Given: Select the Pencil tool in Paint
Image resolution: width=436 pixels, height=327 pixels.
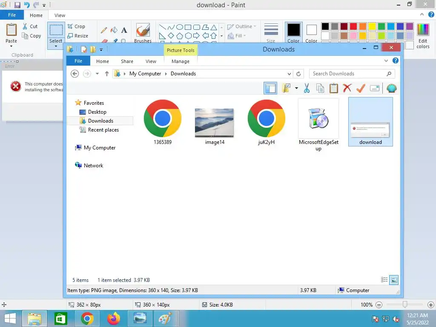Looking at the screenshot, I should coord(104,30).
